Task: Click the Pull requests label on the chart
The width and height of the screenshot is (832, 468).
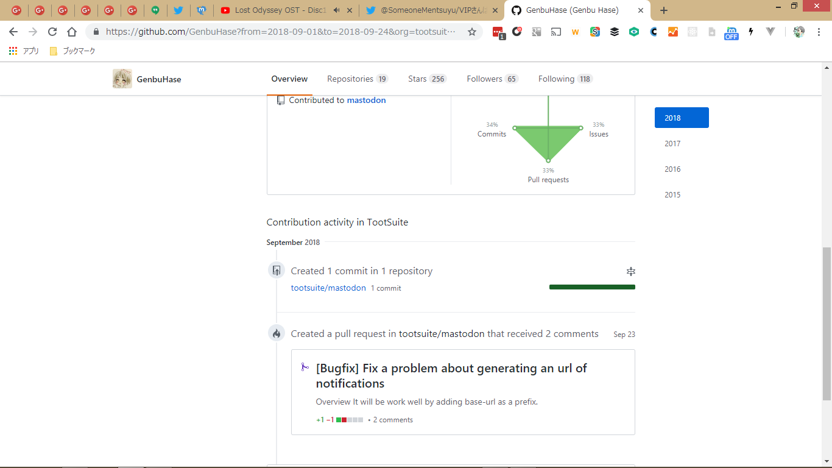Action: 548,180
